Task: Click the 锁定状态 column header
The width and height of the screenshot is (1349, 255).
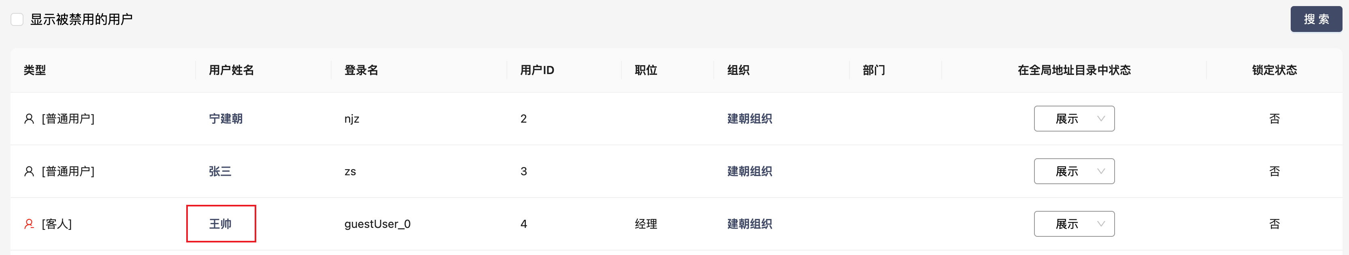Action: tap(1274, 70)
